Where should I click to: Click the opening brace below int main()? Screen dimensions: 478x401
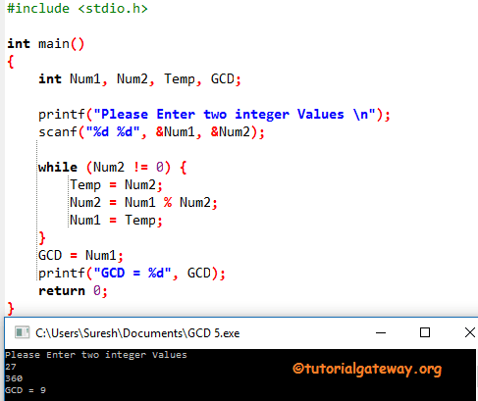point(11,62)
